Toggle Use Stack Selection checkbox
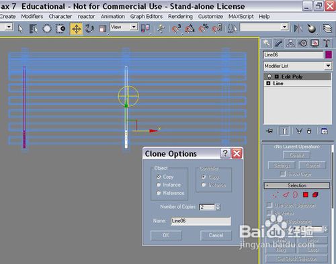 [x=269, y=205]
